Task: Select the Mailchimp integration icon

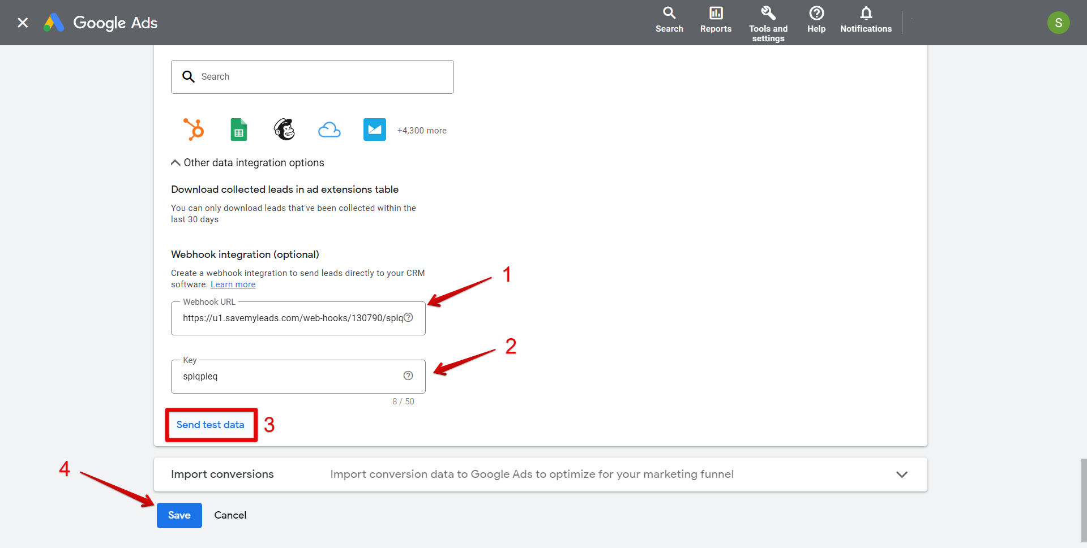Action: point(284,130)
